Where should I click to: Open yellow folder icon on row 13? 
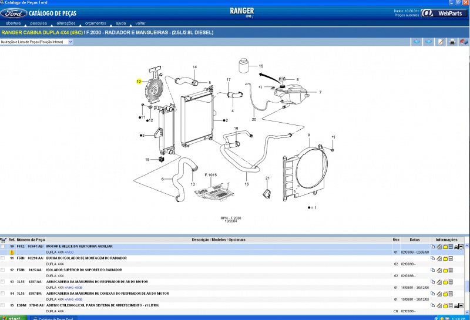pos(445,282)
